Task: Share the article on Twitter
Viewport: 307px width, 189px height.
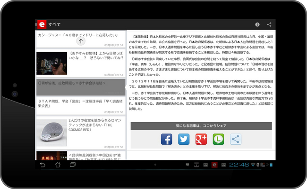Action: click(x=184, y=139)
